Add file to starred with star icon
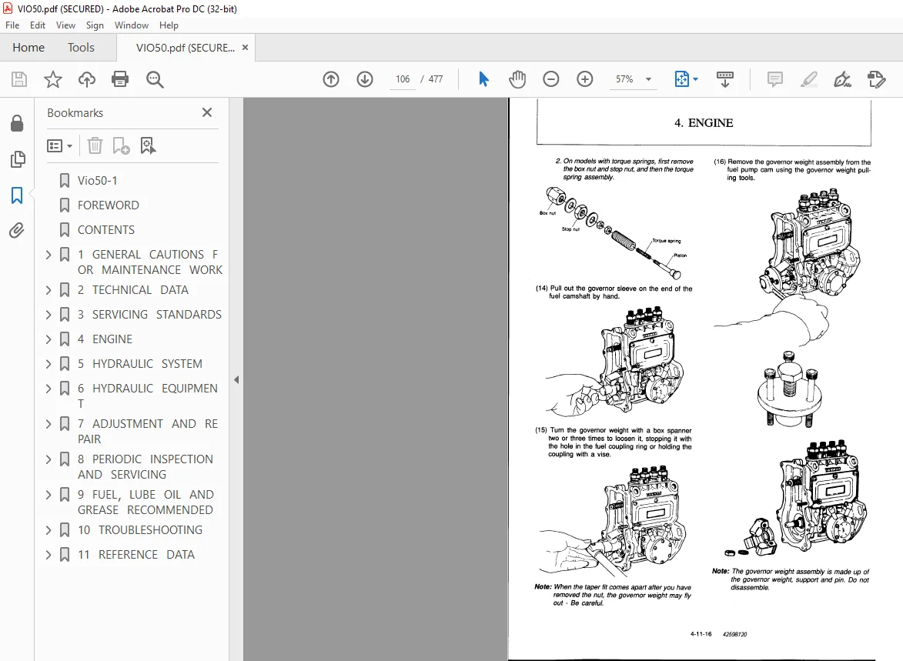 [x=53, y=79]
